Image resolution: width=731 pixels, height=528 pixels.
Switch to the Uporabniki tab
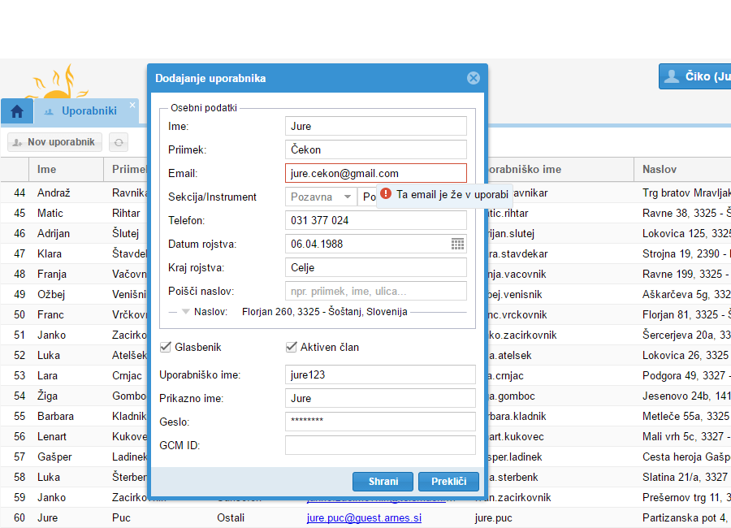click(x=88, y=111)
